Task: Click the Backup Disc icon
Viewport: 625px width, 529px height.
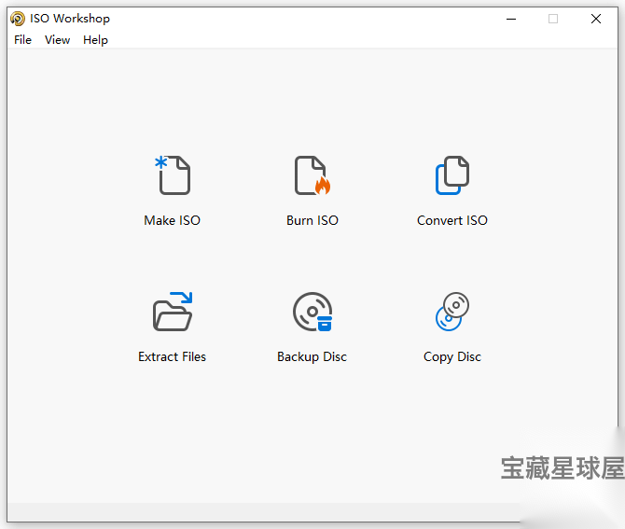Action: click(x=312, y=312)
